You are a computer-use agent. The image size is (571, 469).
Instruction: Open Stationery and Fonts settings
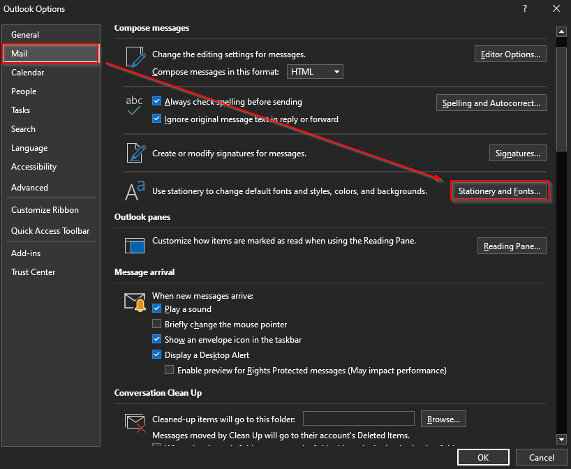pyautogui.click(x=499, y=191)
